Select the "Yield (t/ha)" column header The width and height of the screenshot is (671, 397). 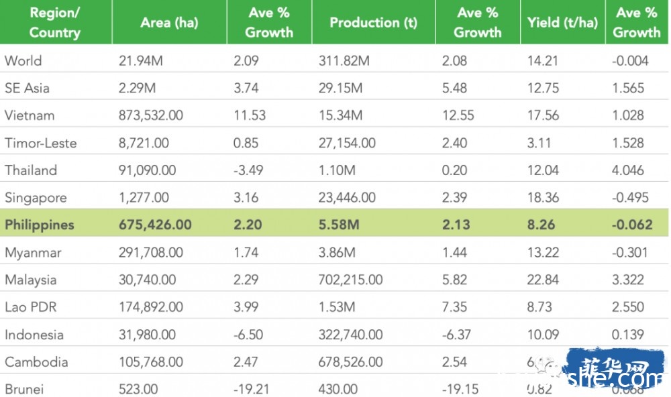[562, 22]
